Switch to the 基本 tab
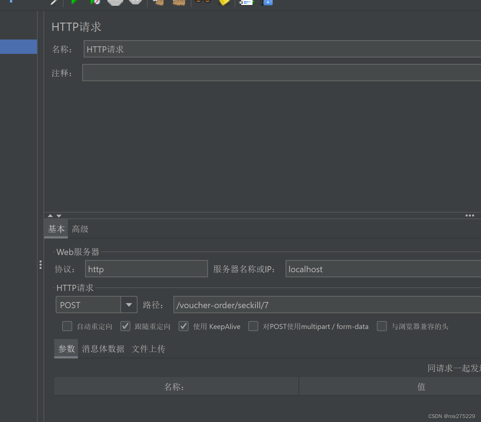 56,229
